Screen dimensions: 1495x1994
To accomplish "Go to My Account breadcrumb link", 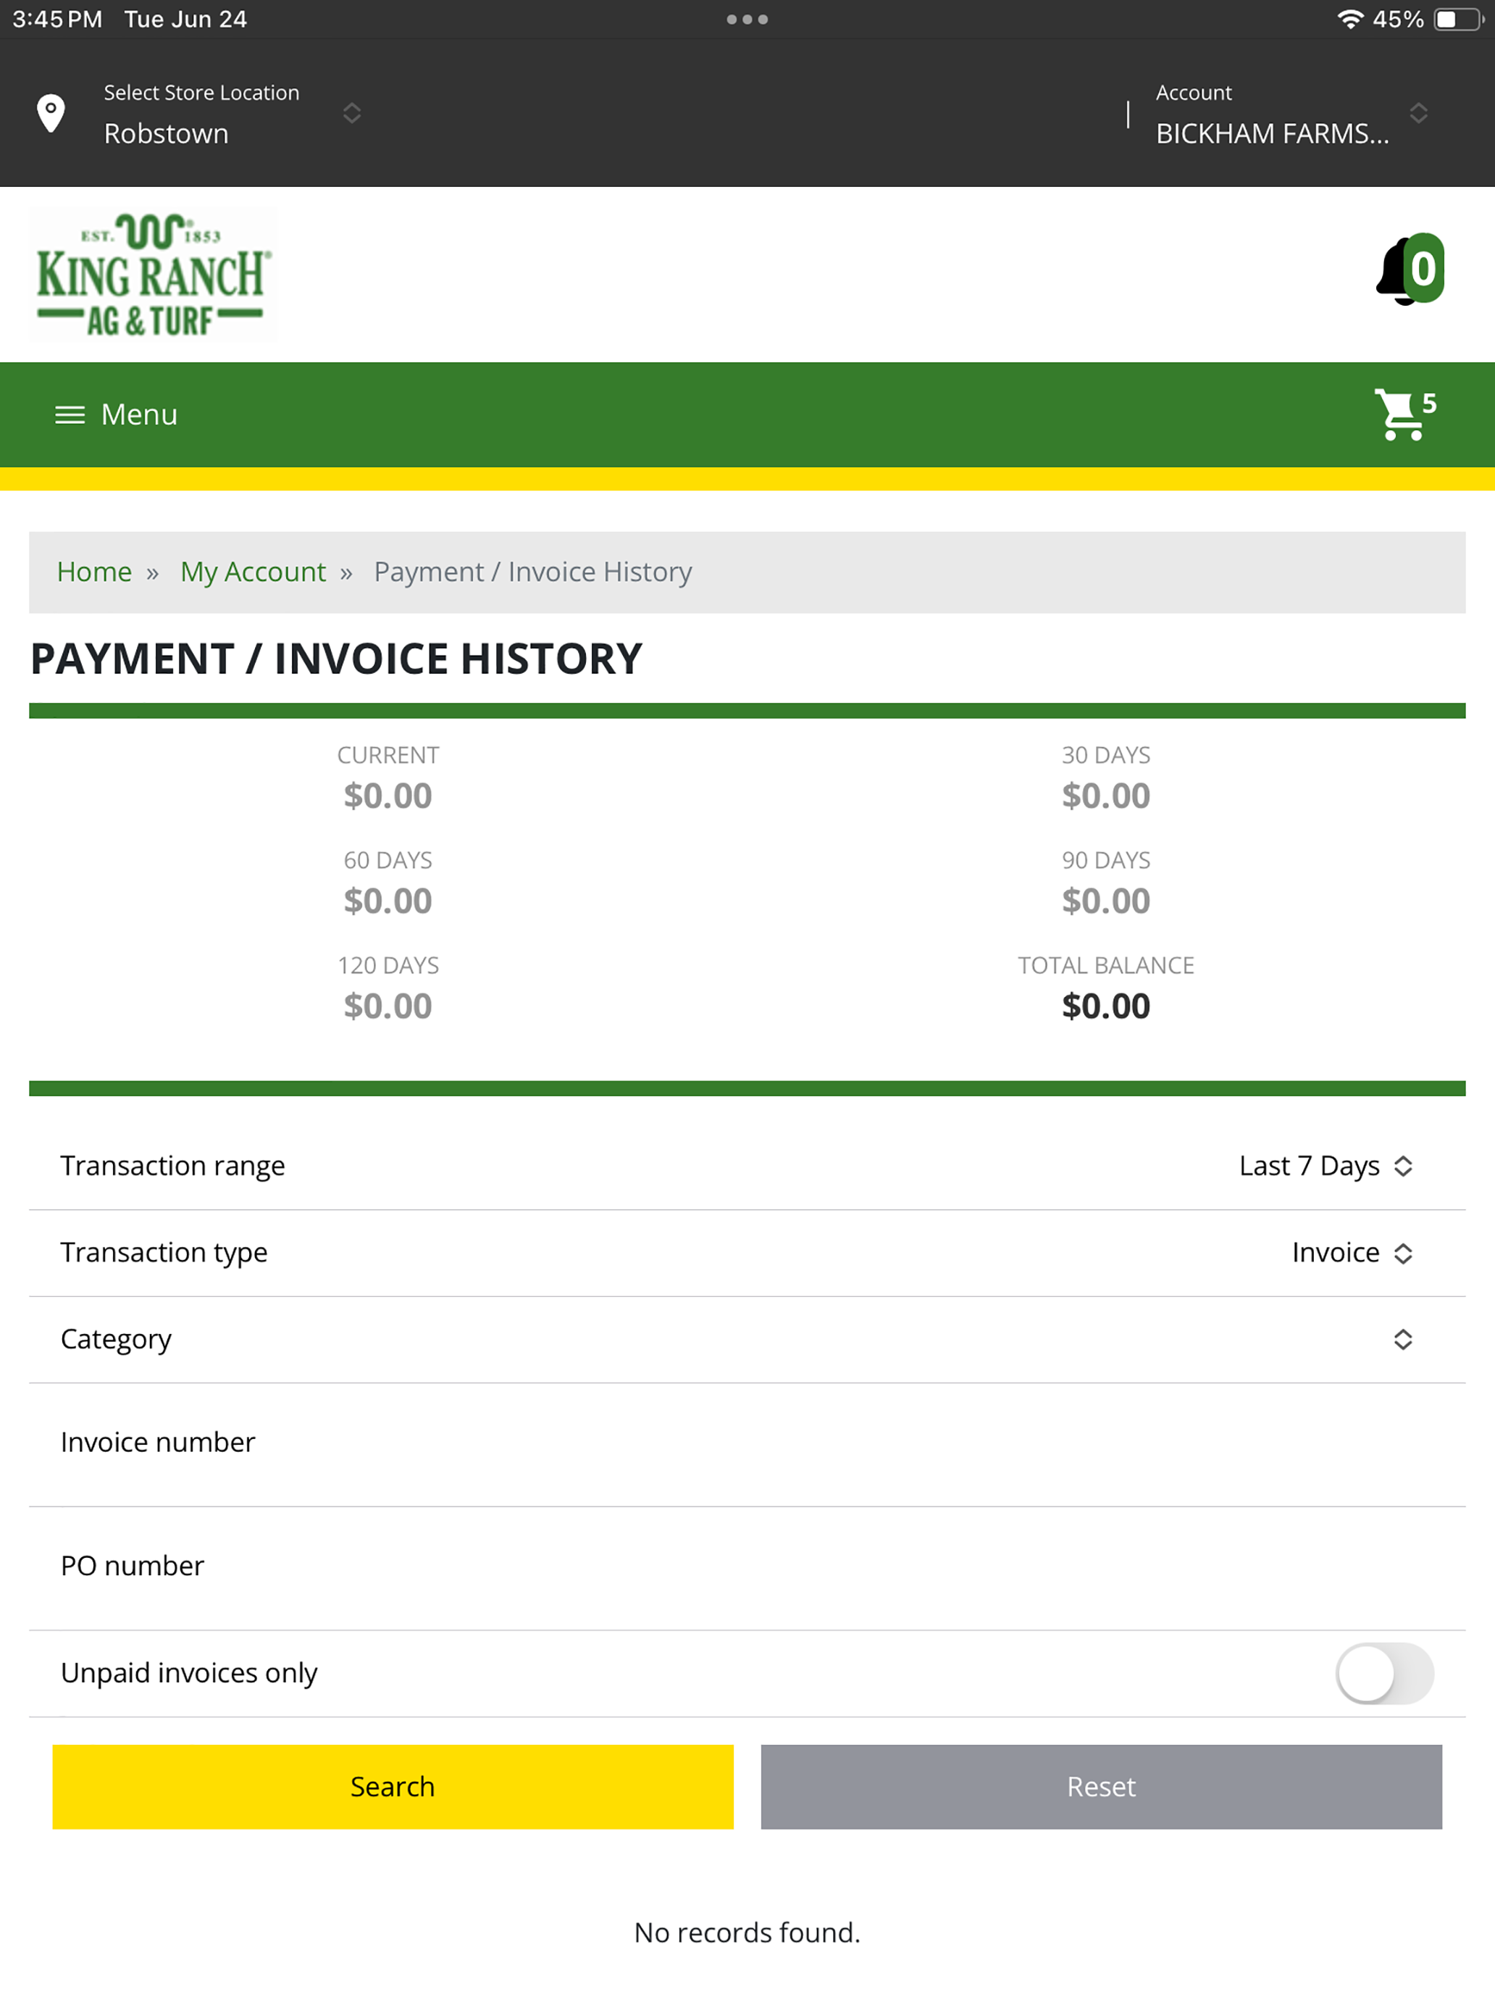I will point(254,572).
